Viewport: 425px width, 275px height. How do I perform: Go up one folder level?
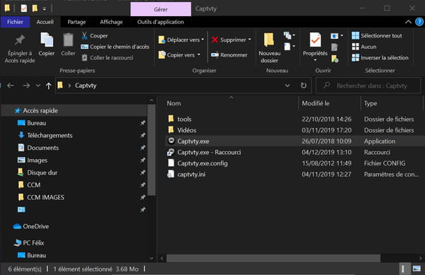(x=48, y=86)
